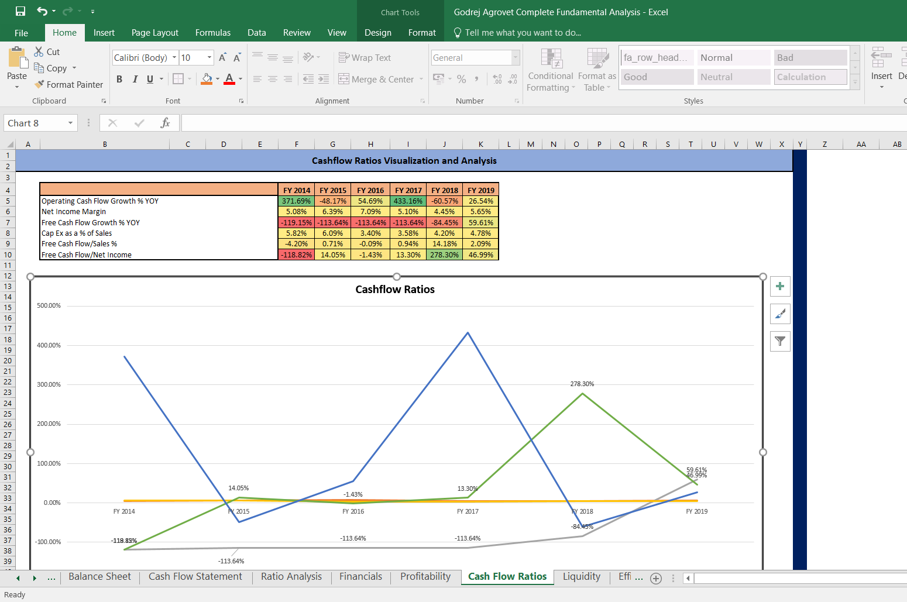This screenshot has width=907, height=602.
Task: Open Format as Table gallery
Action: point(597,70)
